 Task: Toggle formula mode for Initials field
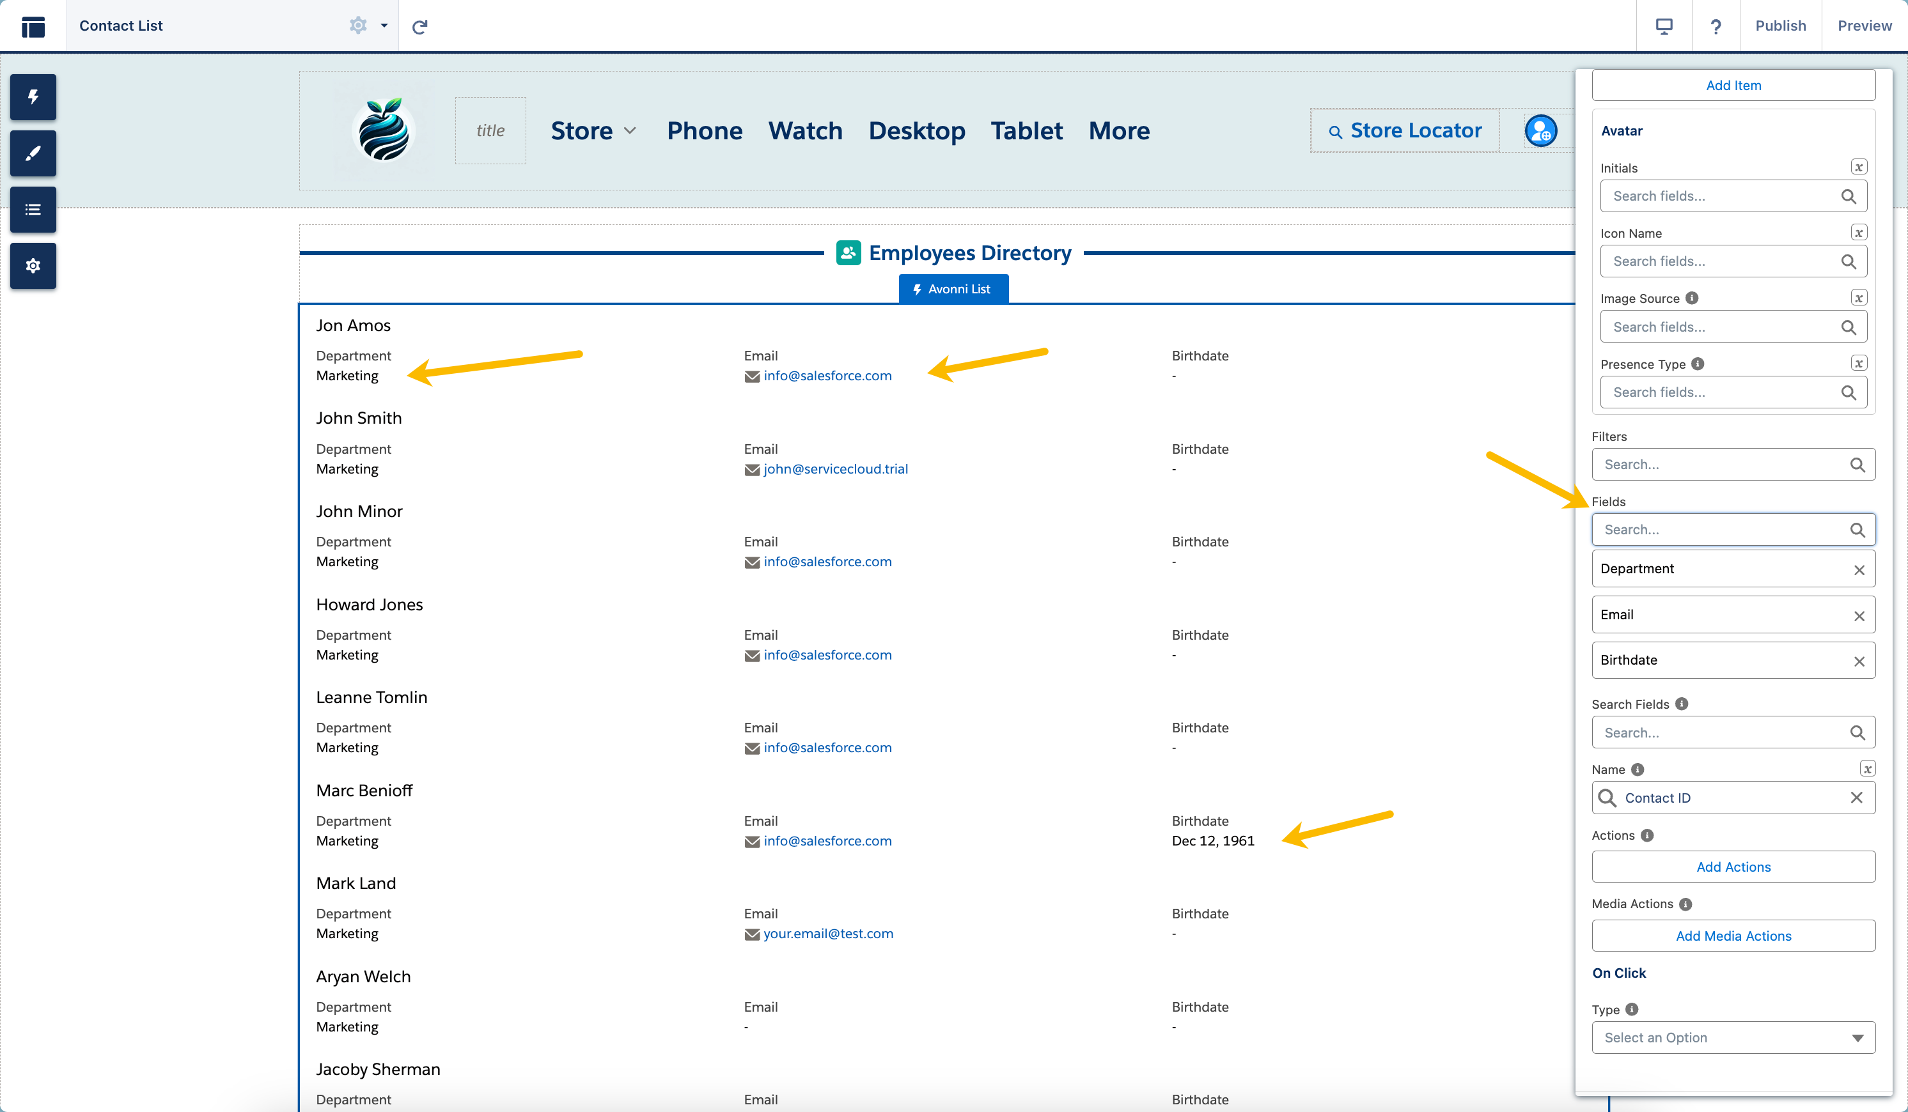point(1858,167)
